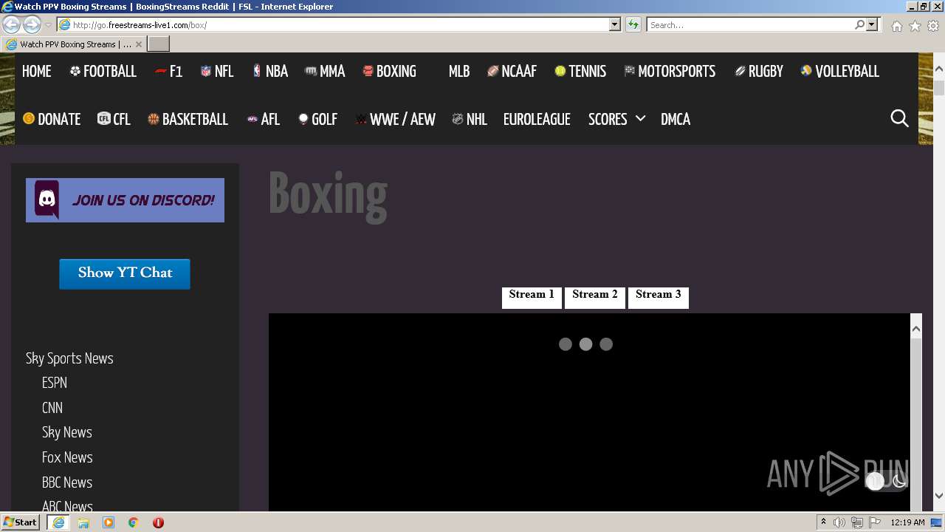
Task: Click the Action Center flag tray icon
Action: click(x=875, y=522)
